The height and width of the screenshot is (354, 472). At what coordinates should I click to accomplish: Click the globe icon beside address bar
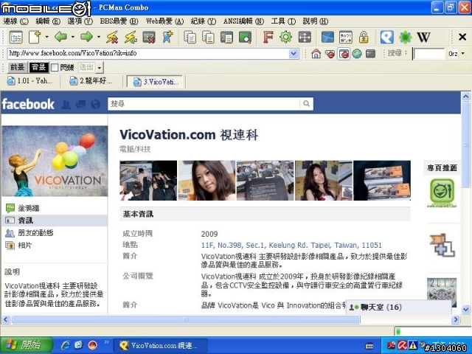(x=357, y=54)
